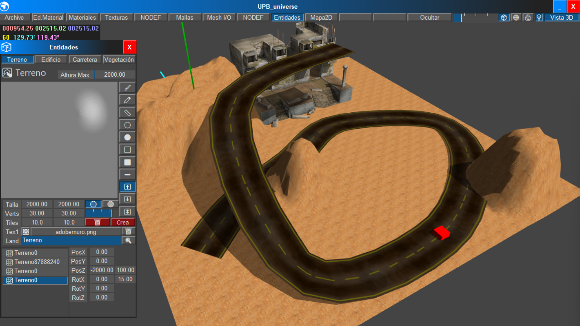
Task: Click the magnifier icon beside Land field
Action: 128,241
